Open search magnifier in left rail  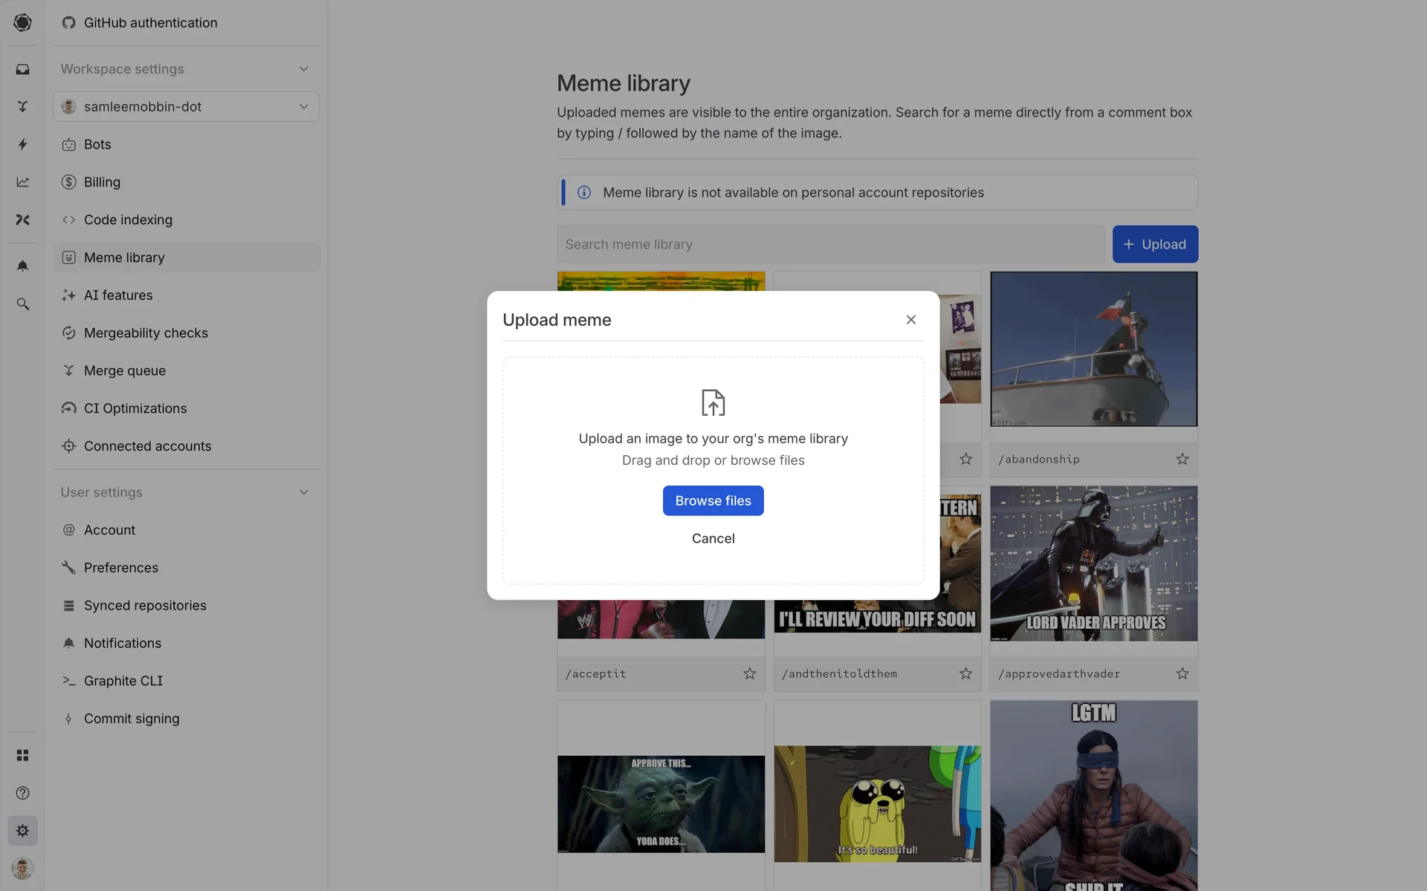pyautogui.click(x=22, y=304)
